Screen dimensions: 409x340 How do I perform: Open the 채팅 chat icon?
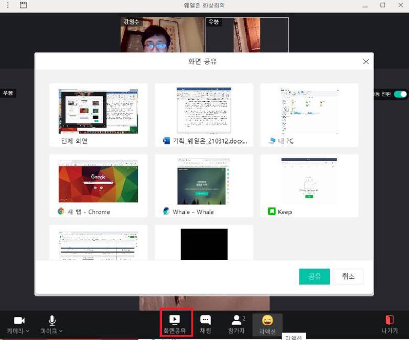pyautogui.click(x=206, y=320)
